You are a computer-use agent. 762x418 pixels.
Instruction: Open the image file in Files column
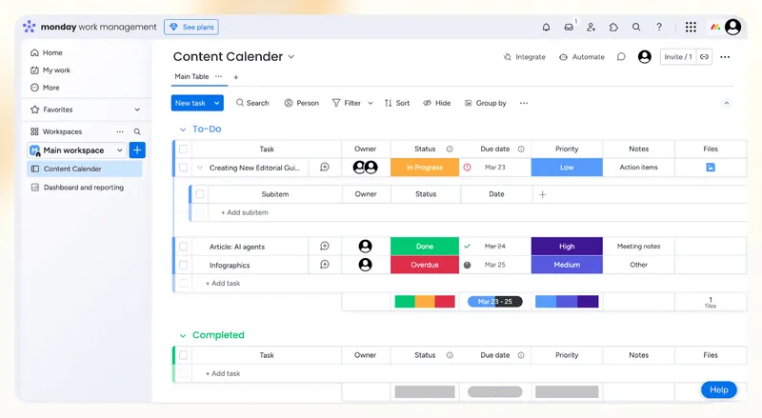coord(711,168)
